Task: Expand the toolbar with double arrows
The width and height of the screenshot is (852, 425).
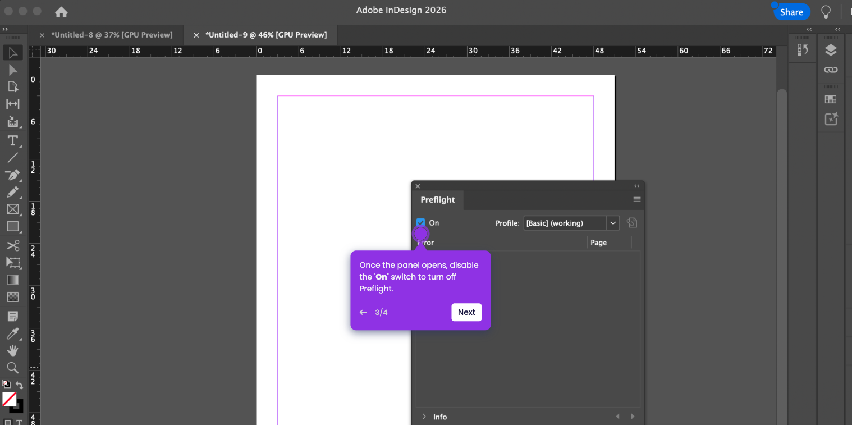Action: tap(5, 29)
